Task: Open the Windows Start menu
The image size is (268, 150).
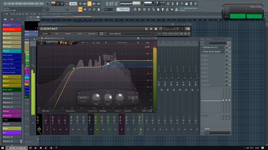Action: click(3, 148)
